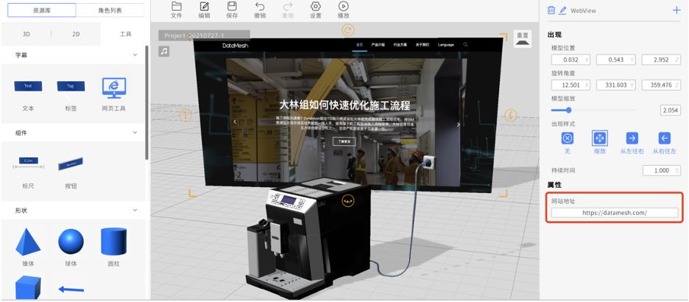Edit 持续时间 duration field

click(661, 170)
